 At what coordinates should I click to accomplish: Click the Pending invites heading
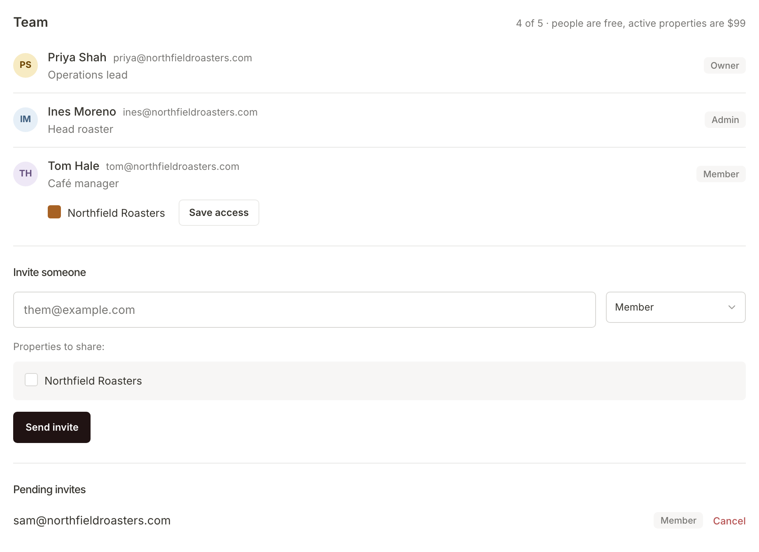pyautogui.click(x=49, y=489)
